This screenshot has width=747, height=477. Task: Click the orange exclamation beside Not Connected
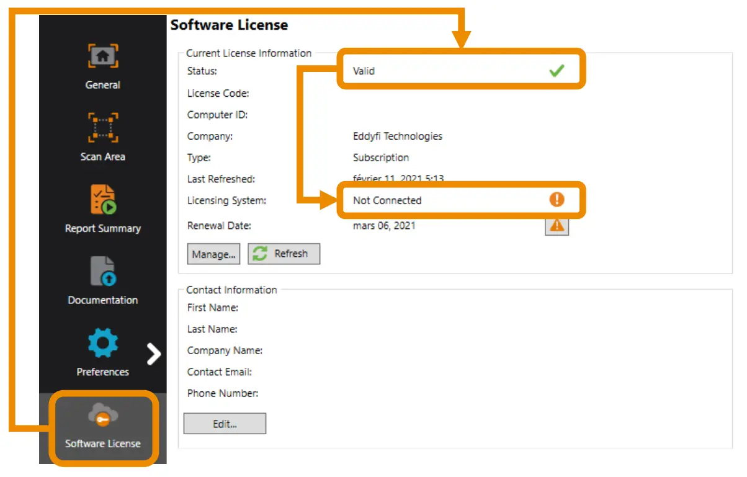point(557,200)
